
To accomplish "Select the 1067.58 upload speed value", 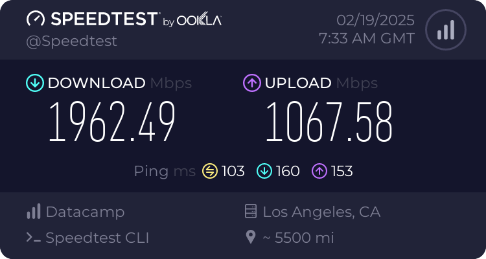I will click(329, 123).
